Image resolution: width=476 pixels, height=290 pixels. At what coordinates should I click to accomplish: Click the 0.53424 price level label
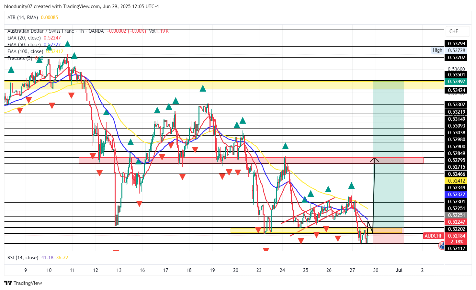pos(457,90)
